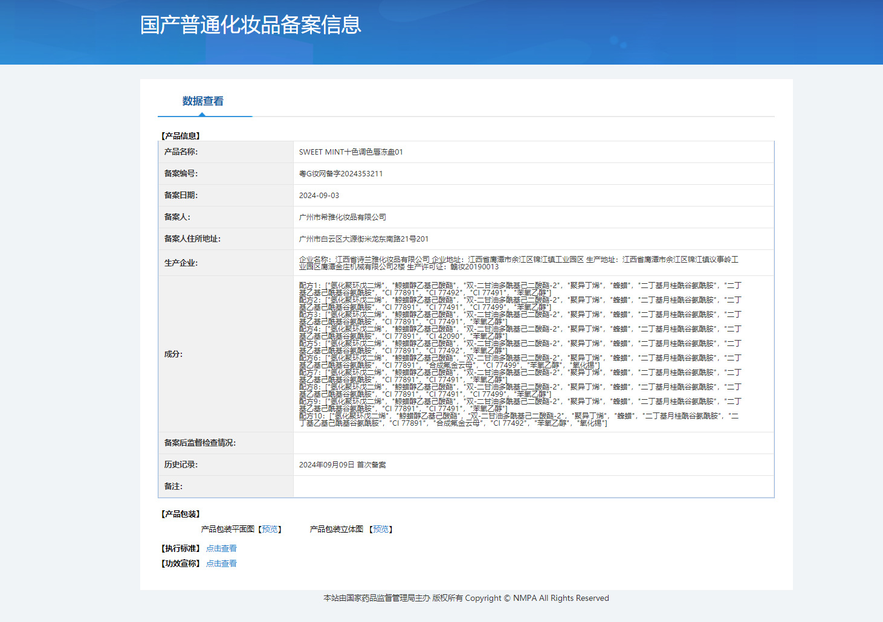The height and width of the screenshot is (622, 883).
Task: Click company name 广州市希雅化妆品有限公司
Action: (x=343, y=217)
